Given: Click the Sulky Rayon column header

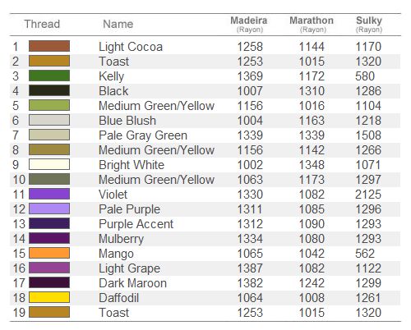Looking at the screenshot, I should click(369, 24).
